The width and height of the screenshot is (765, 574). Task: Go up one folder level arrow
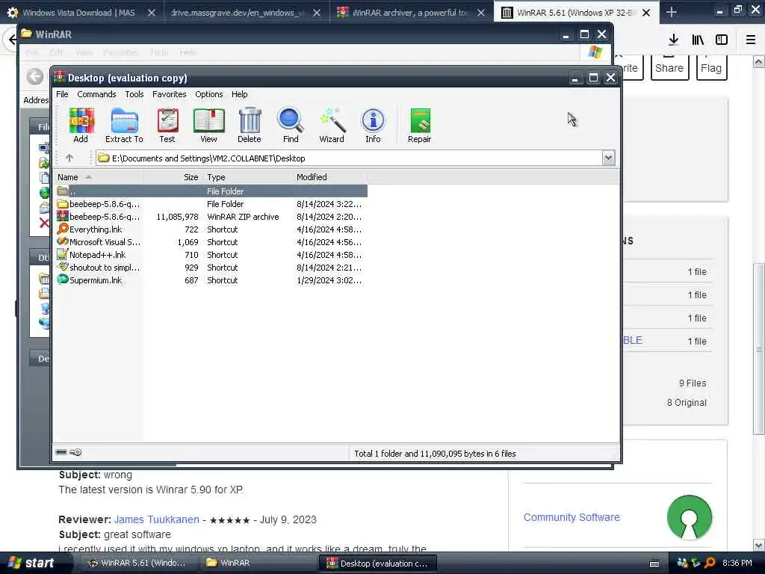tap(69, 158)
